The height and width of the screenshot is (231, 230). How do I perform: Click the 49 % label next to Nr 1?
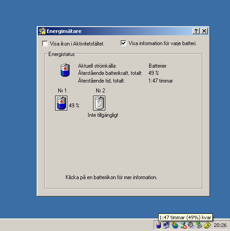[x=74, y=106]
